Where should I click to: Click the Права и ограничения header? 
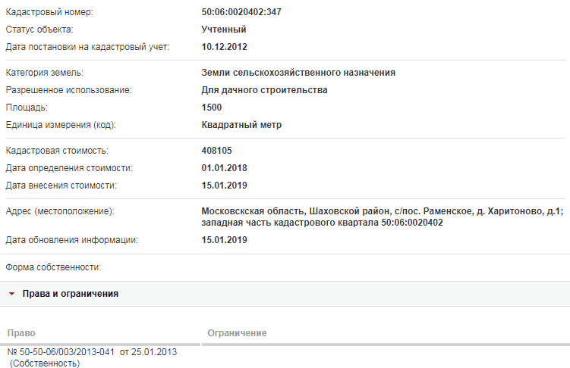(70, 294)
